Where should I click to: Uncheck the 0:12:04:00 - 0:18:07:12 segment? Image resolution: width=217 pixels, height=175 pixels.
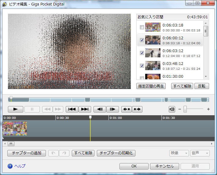[x=142, y=53]
